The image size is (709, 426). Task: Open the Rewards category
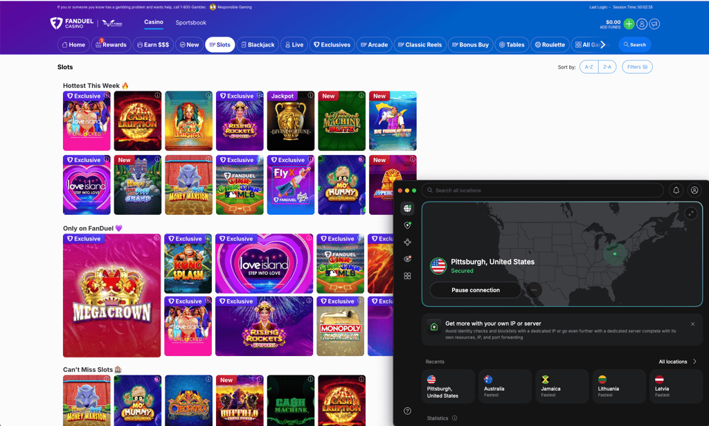click(x=111, y=45)
